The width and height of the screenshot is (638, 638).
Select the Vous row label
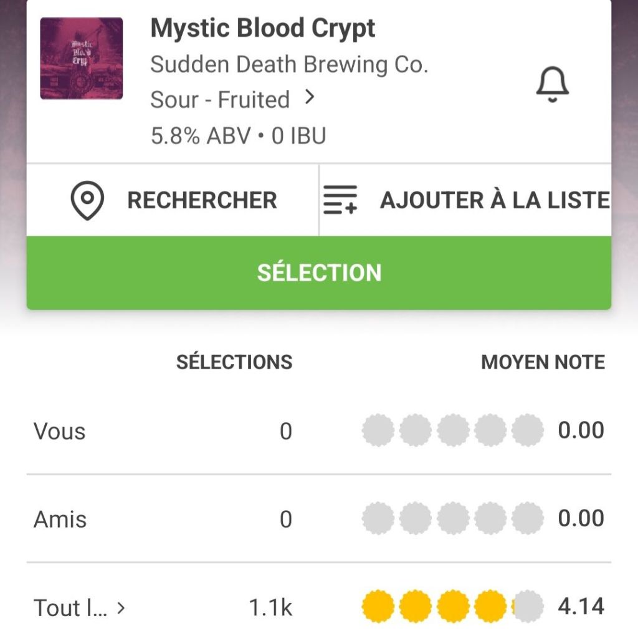(x=60, y=431)
